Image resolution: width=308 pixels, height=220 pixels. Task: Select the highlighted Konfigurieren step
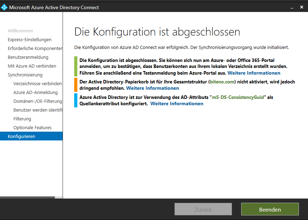31,136
